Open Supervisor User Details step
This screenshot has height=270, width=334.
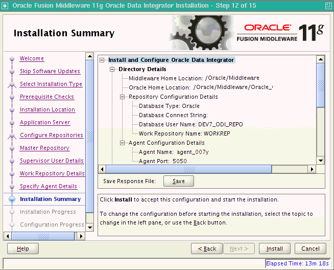coord(52,161)
